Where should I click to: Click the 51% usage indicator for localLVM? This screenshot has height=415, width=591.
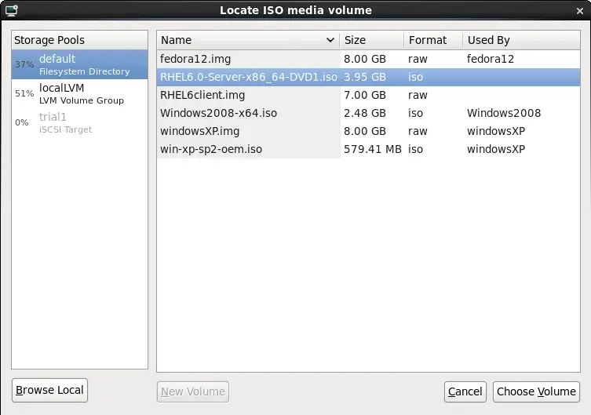(x=24, y=94)
